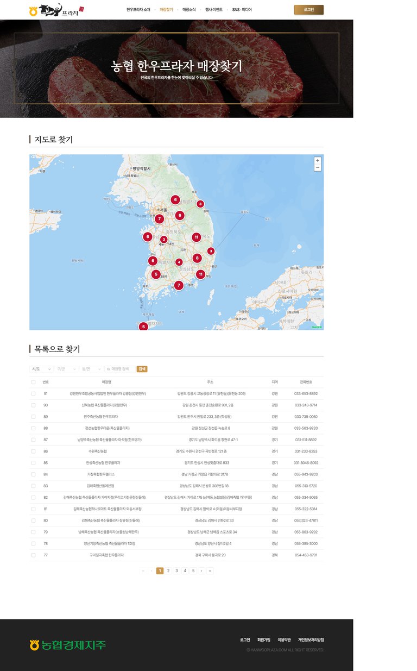417x671 pixels.
Task: Click phone number 033-653-8892
Action: click(x=306, y=393)
